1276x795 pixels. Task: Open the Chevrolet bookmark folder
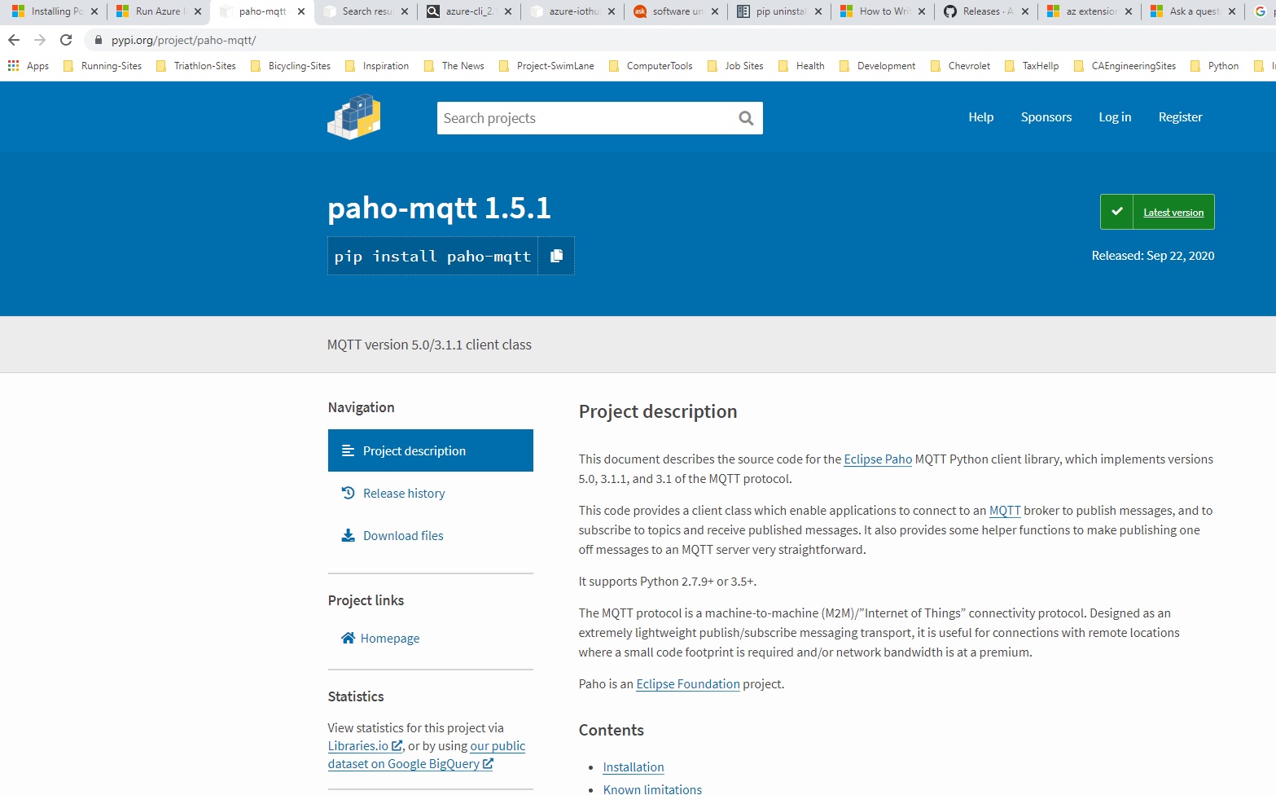(961, 66)
